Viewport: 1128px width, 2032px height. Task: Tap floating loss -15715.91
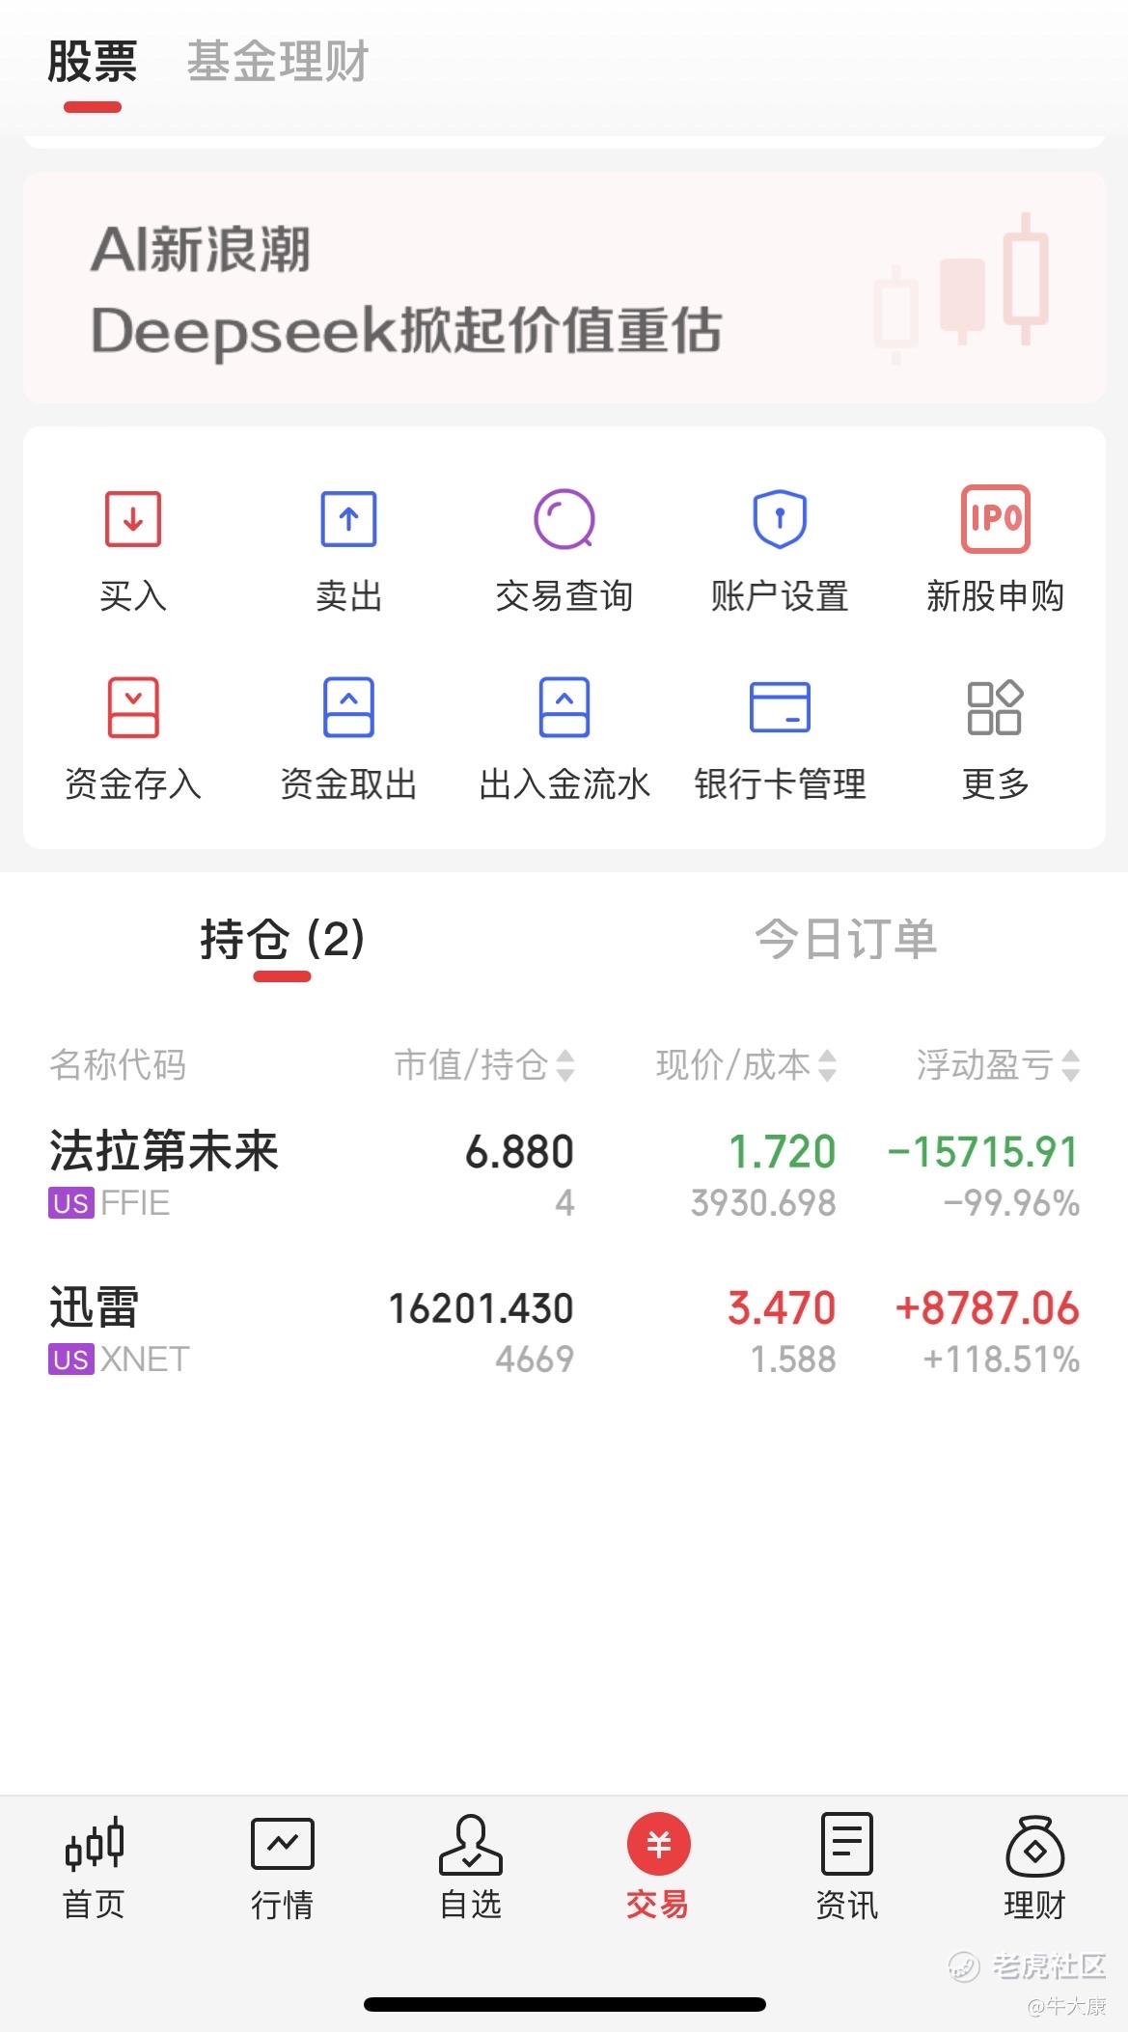[x=982, y=1152]
